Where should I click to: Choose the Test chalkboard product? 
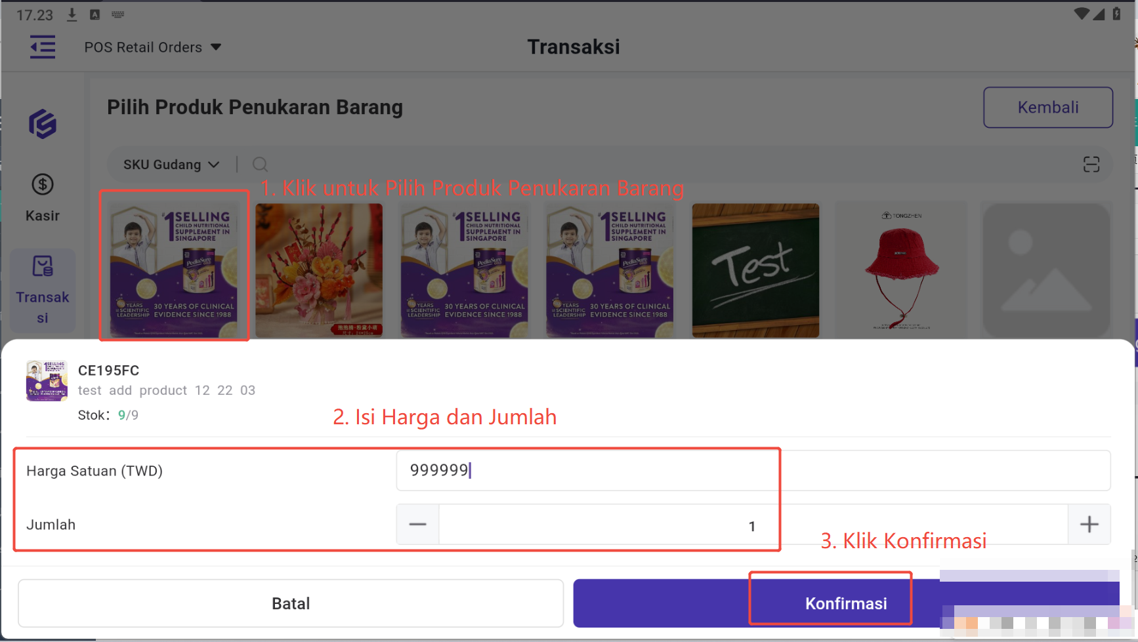[x=755, y=270]
